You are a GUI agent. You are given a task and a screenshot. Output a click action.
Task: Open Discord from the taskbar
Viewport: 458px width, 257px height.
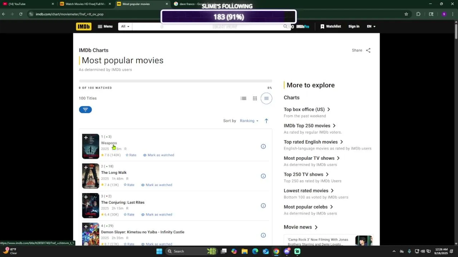click(287, 251)
